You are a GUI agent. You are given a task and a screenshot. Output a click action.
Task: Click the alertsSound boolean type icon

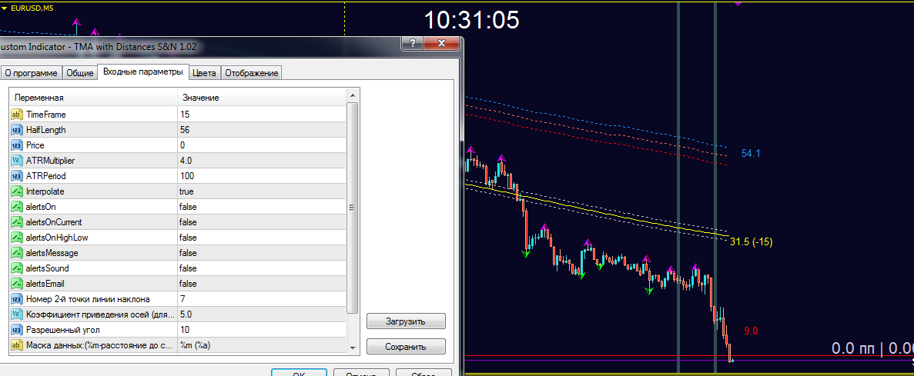pyautogui.click(x=16, y=268)
